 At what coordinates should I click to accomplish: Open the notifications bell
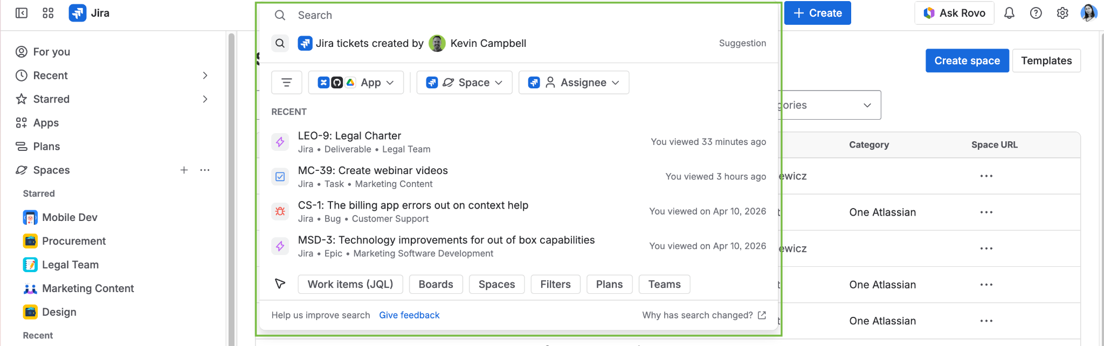pos(1009,13)
